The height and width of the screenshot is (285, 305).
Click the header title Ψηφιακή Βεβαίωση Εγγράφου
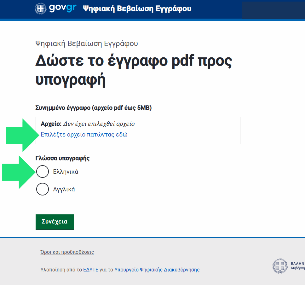pos(137,9)
